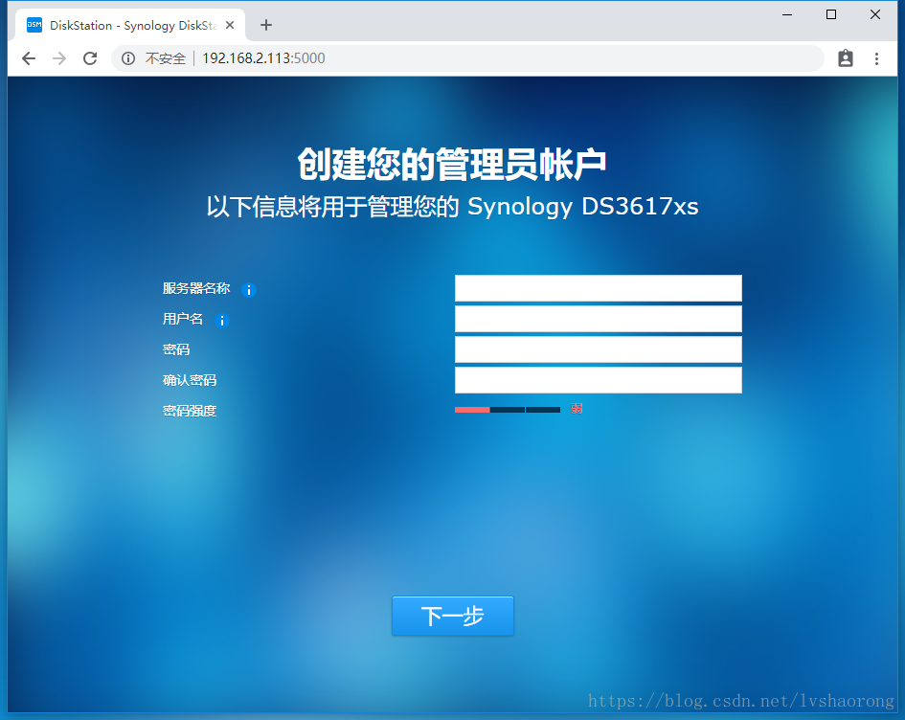Click the red 弱 strength indicator

(x=577, y=409)
